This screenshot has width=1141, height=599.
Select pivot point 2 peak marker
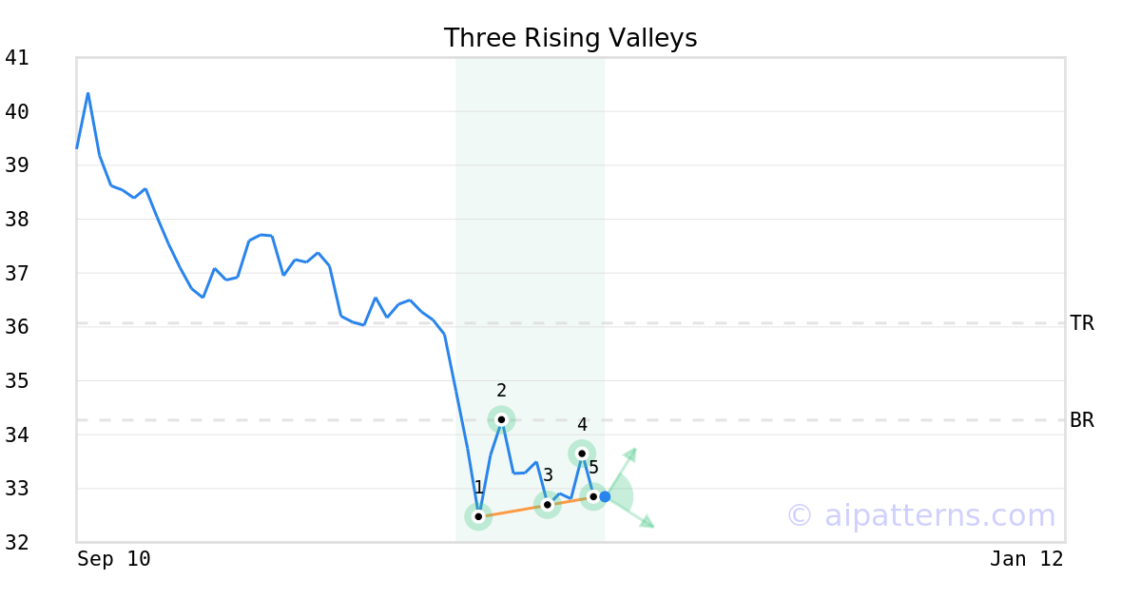(501, 419)
